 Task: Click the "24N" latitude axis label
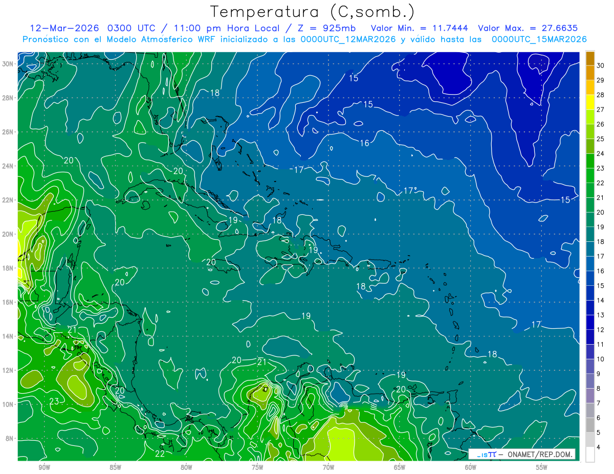[8, 166]
